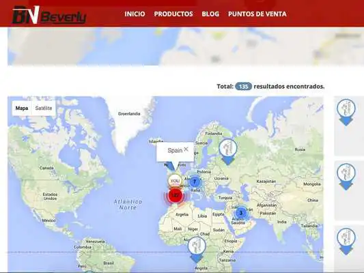Switch map view to Satélite

pos(44,108)
